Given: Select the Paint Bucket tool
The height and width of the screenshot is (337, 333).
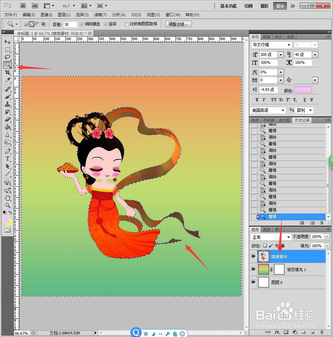Looking at the screenshot, I should pos(8,127).
